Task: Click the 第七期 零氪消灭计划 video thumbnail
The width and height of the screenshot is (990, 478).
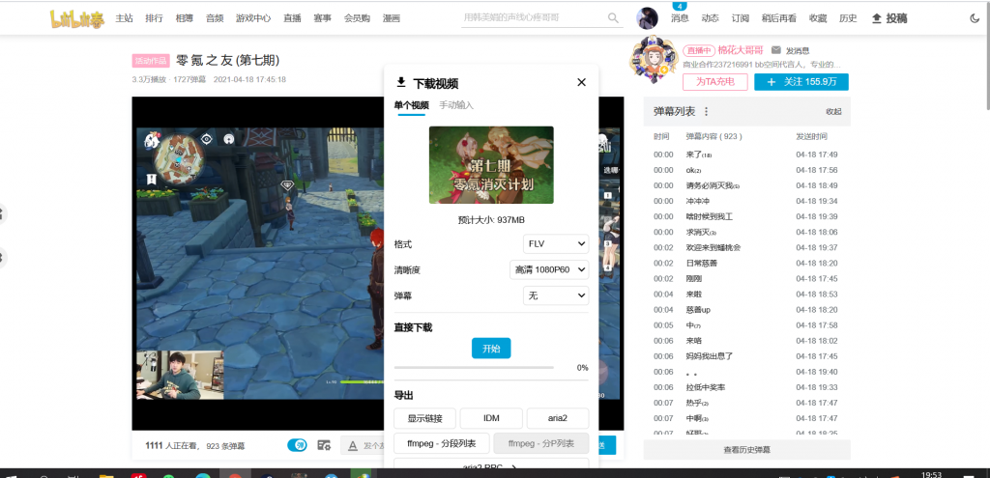Action: pos(491,164)
